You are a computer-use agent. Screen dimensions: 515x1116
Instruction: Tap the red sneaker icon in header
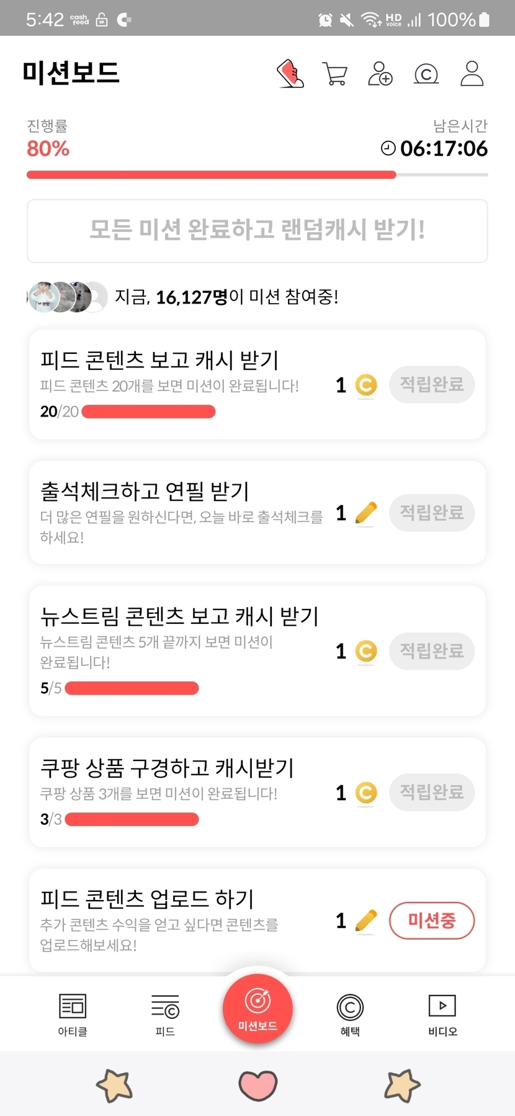[x=290, y=74]
